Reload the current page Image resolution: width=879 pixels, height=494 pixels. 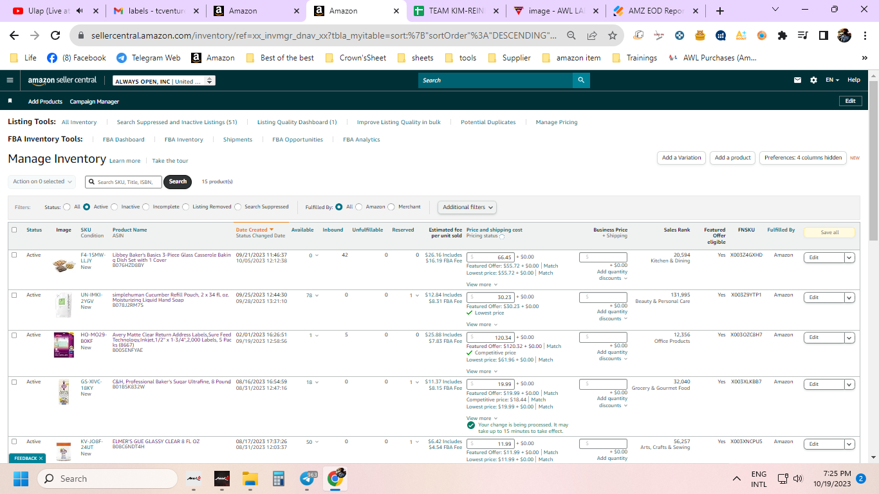(x=55, y=35)
